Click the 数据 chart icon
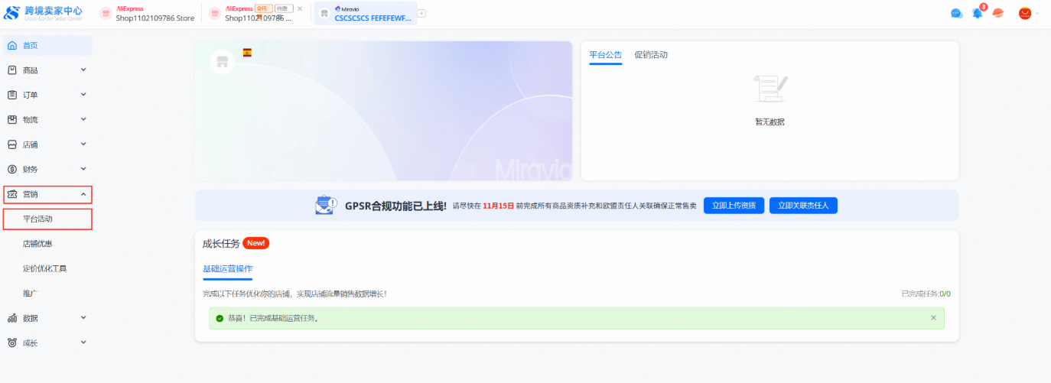 tap(11, 318)
